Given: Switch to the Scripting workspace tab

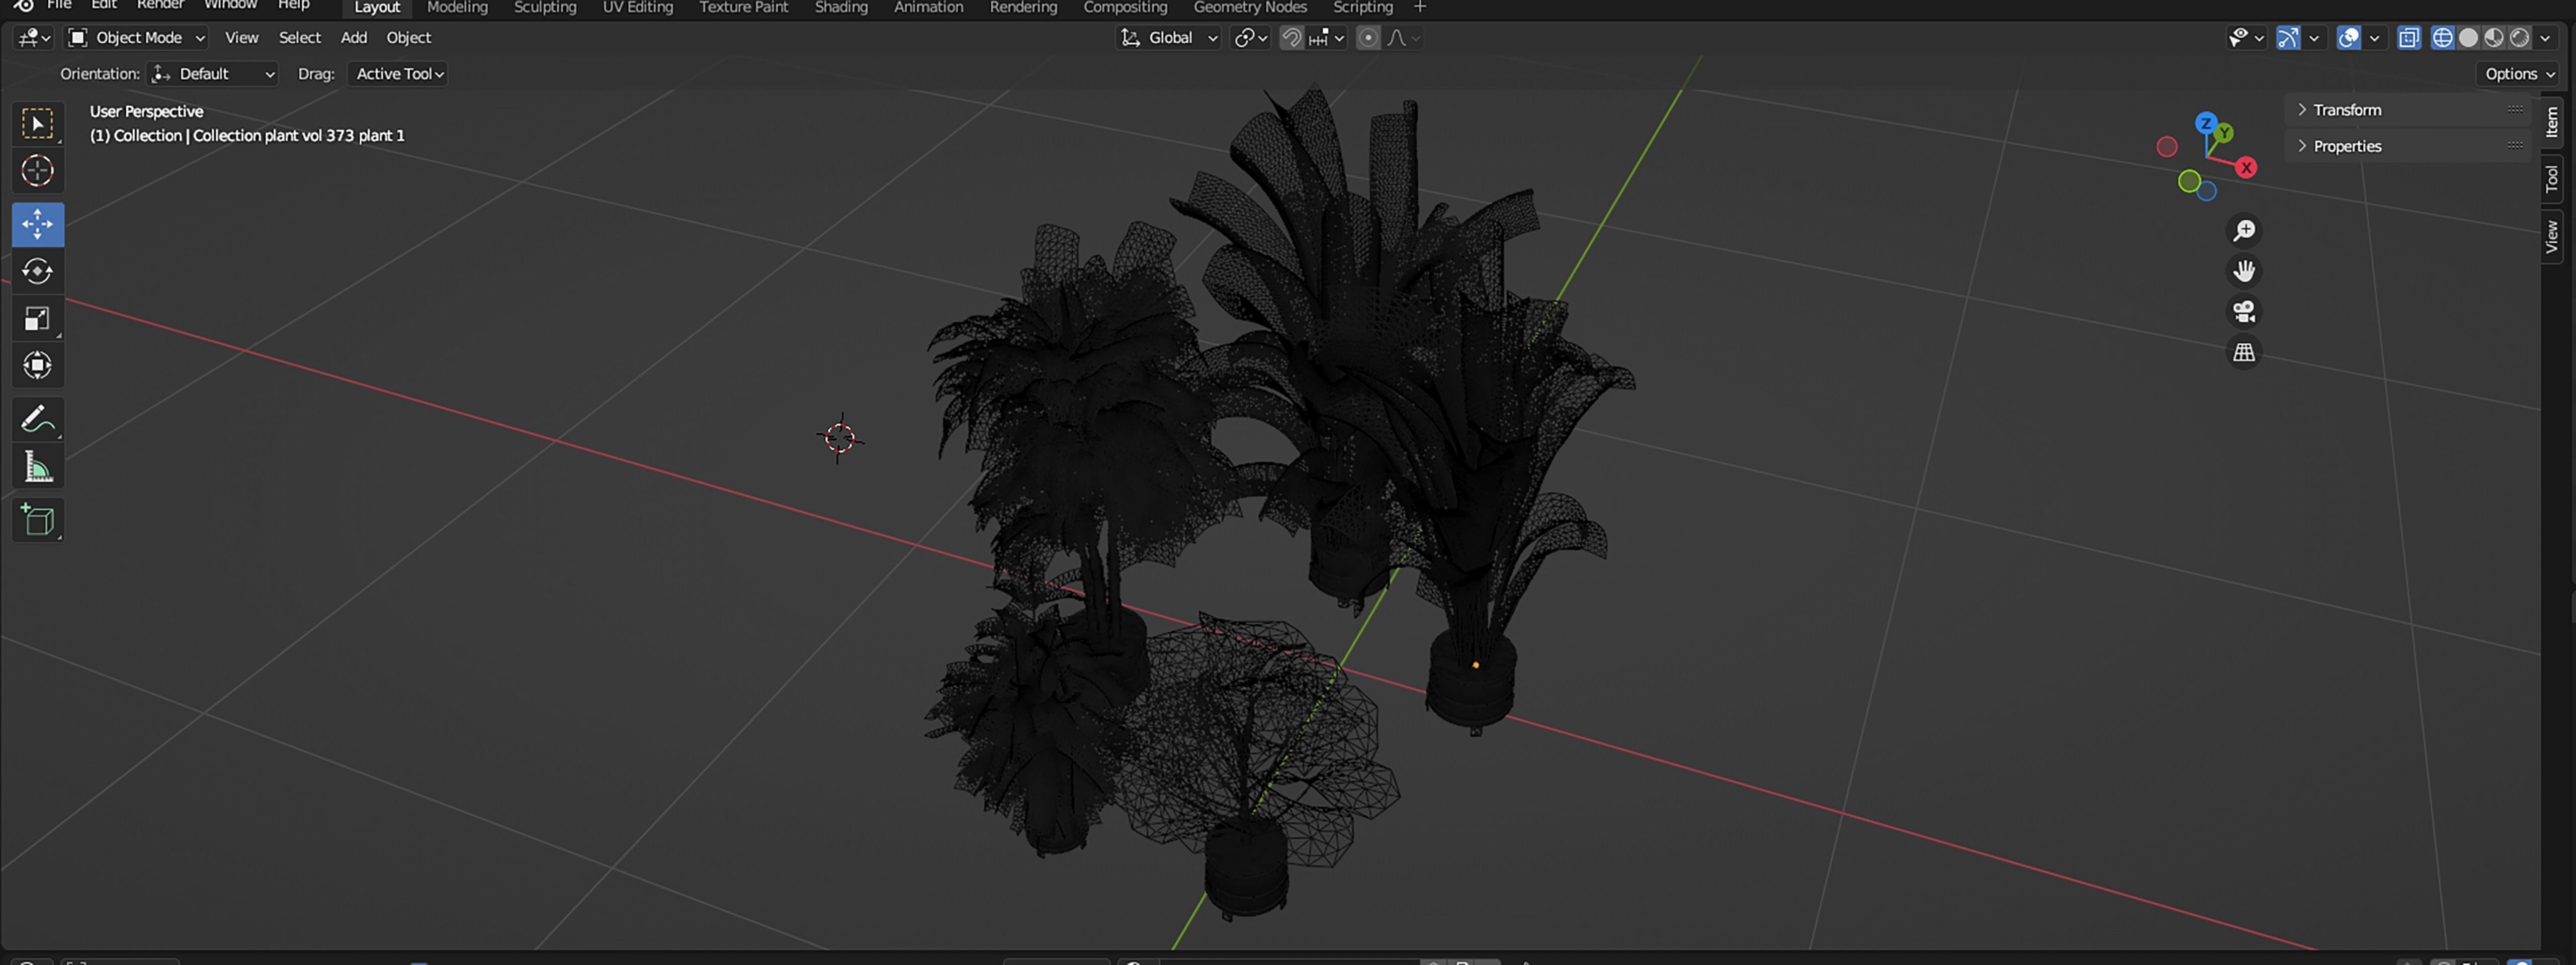Looking at the screenshot, I should [1363, 7].
